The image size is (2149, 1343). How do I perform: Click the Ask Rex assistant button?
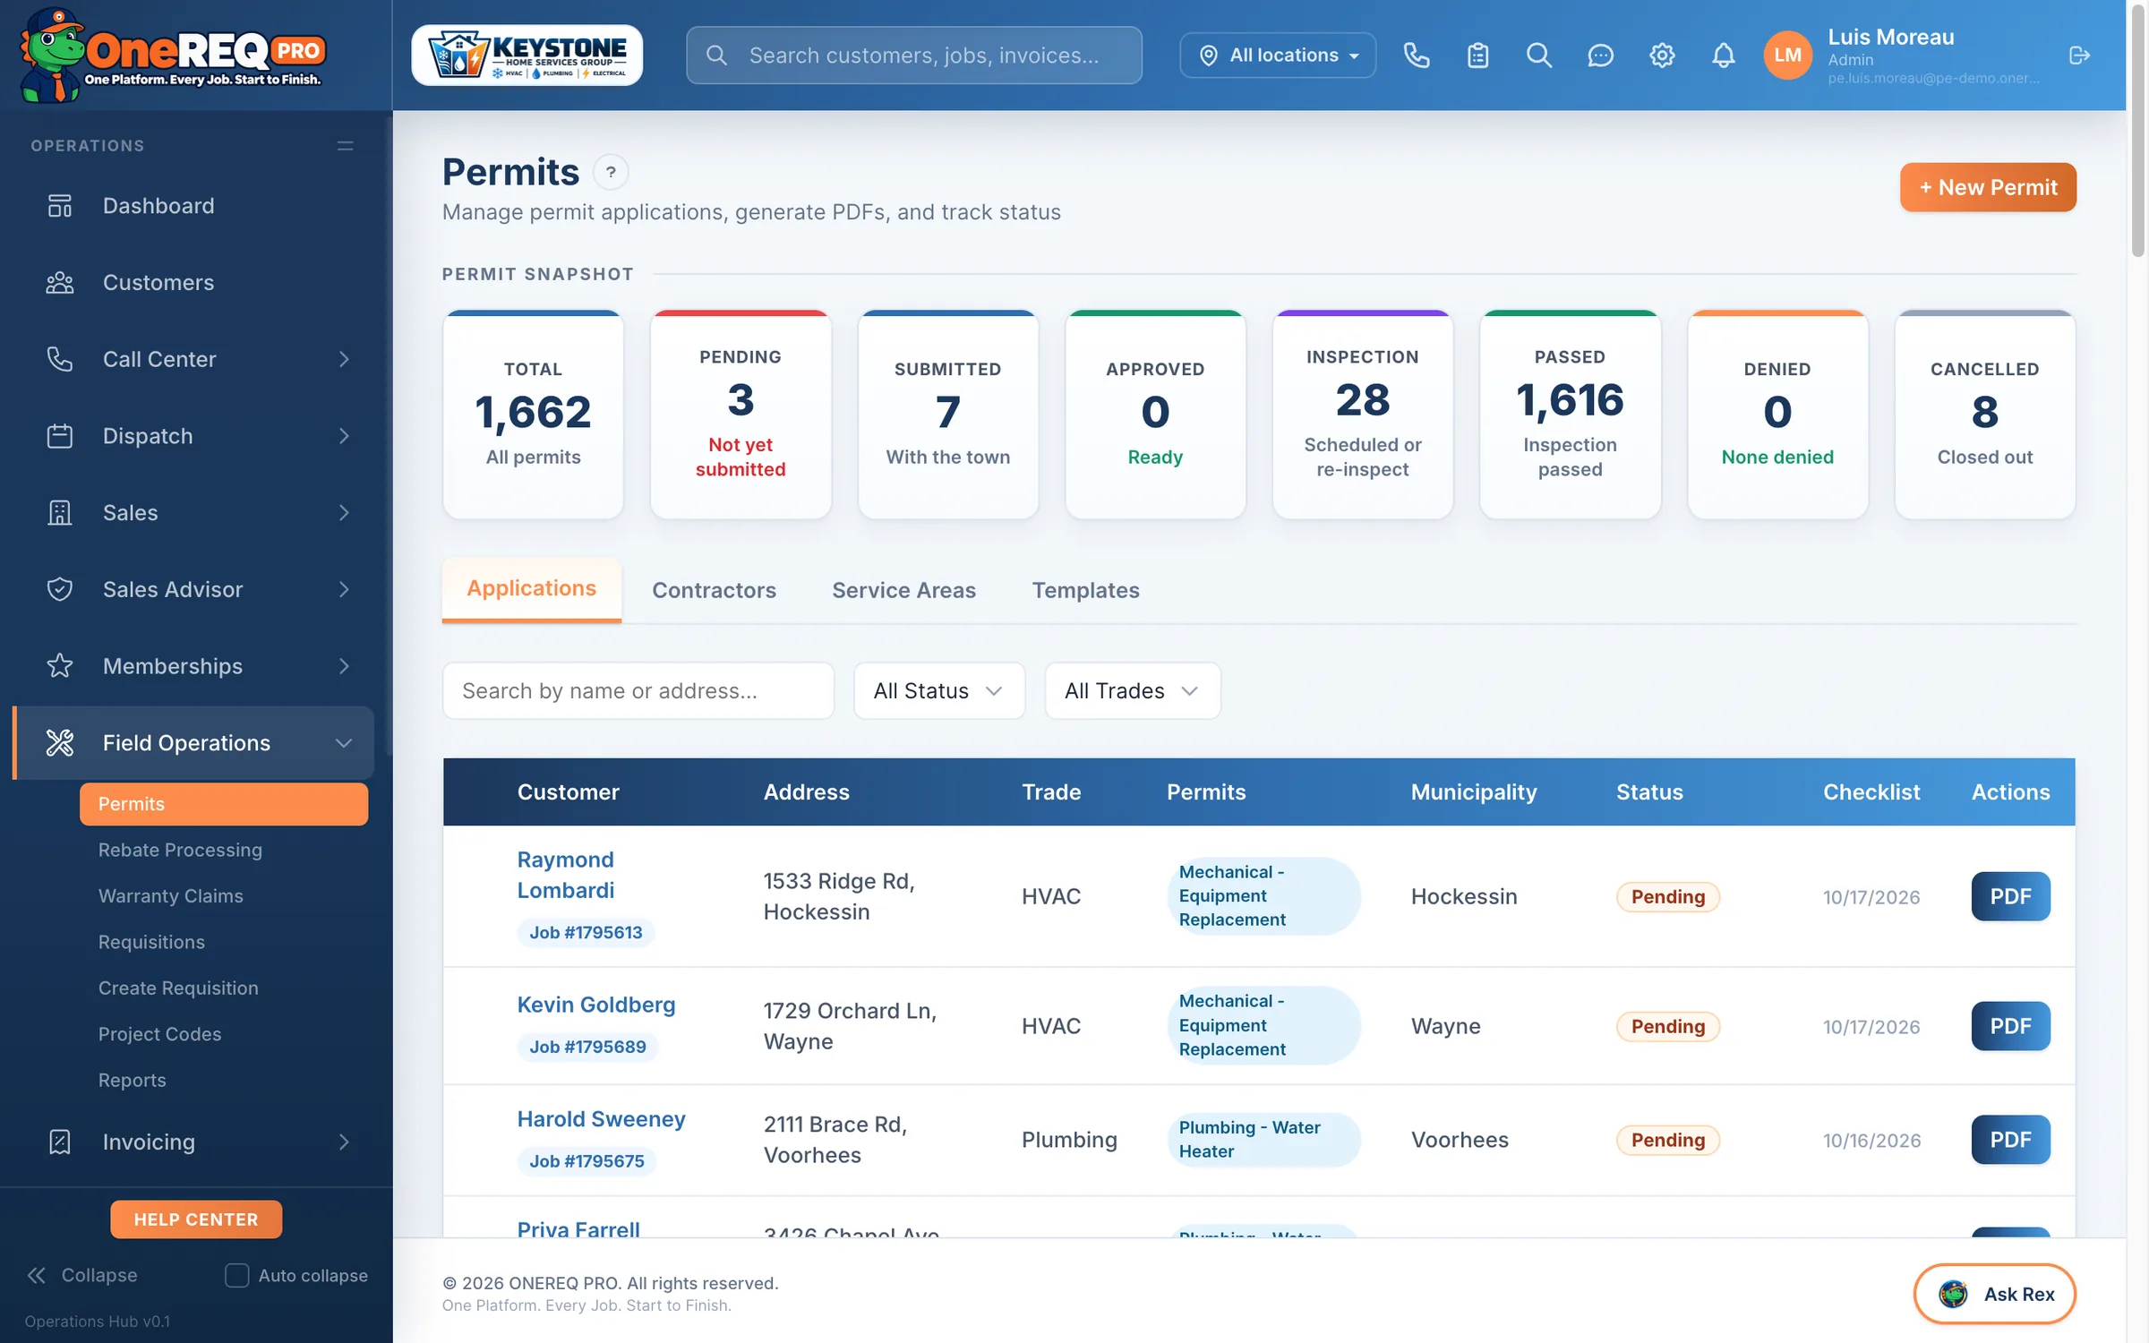point(1994,1294)
